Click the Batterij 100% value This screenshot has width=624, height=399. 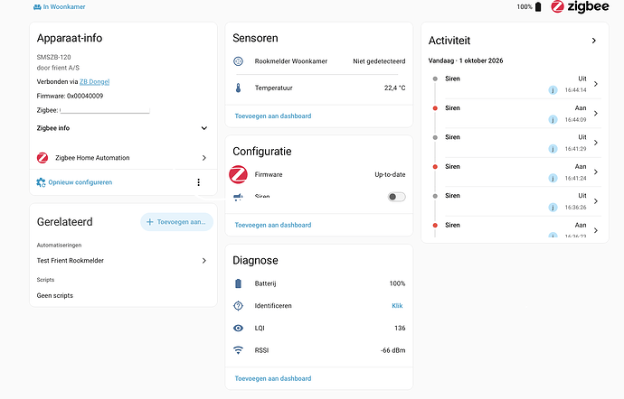397,283
